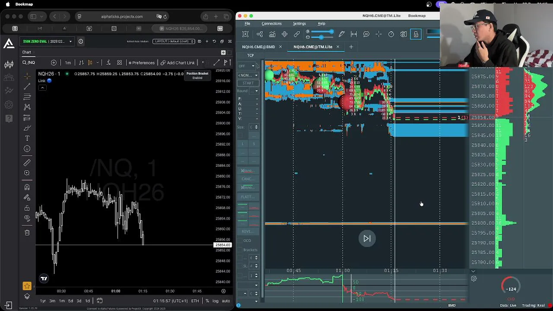The image size is (553, 311).
Task: Delete drawings with trash icon
Action: [x=27, y=233]
